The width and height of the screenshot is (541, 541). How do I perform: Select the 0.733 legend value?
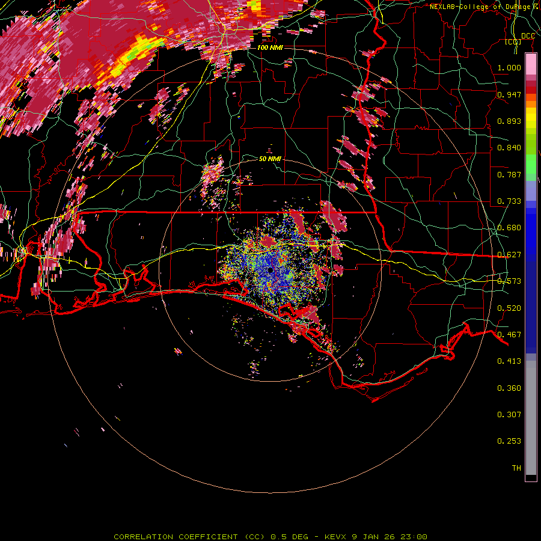[x=509, y=201]
